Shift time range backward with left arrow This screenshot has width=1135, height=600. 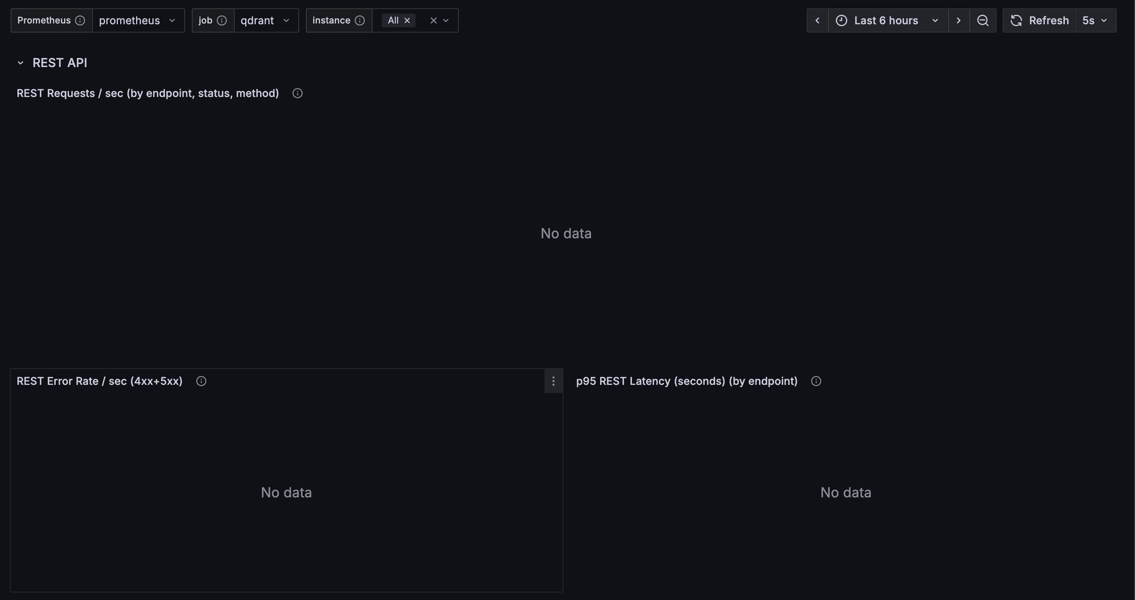click(817, 21)
